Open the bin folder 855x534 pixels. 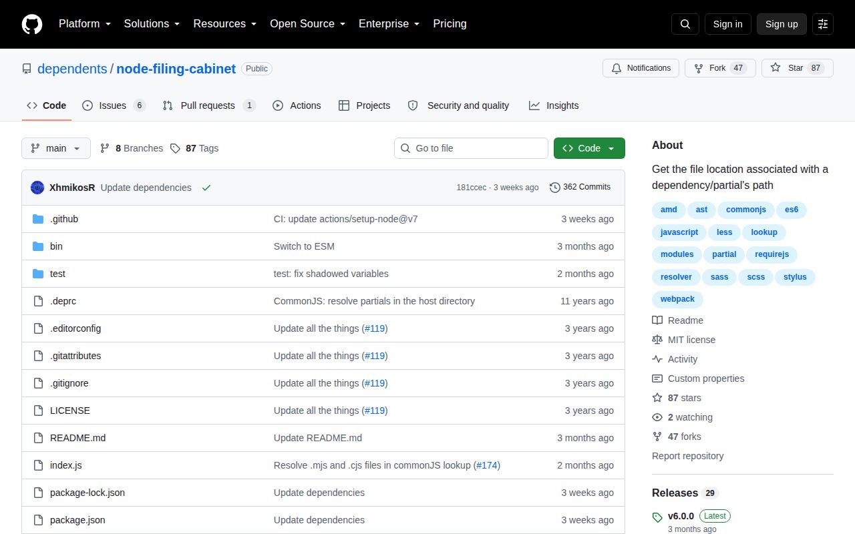(56, 246)
